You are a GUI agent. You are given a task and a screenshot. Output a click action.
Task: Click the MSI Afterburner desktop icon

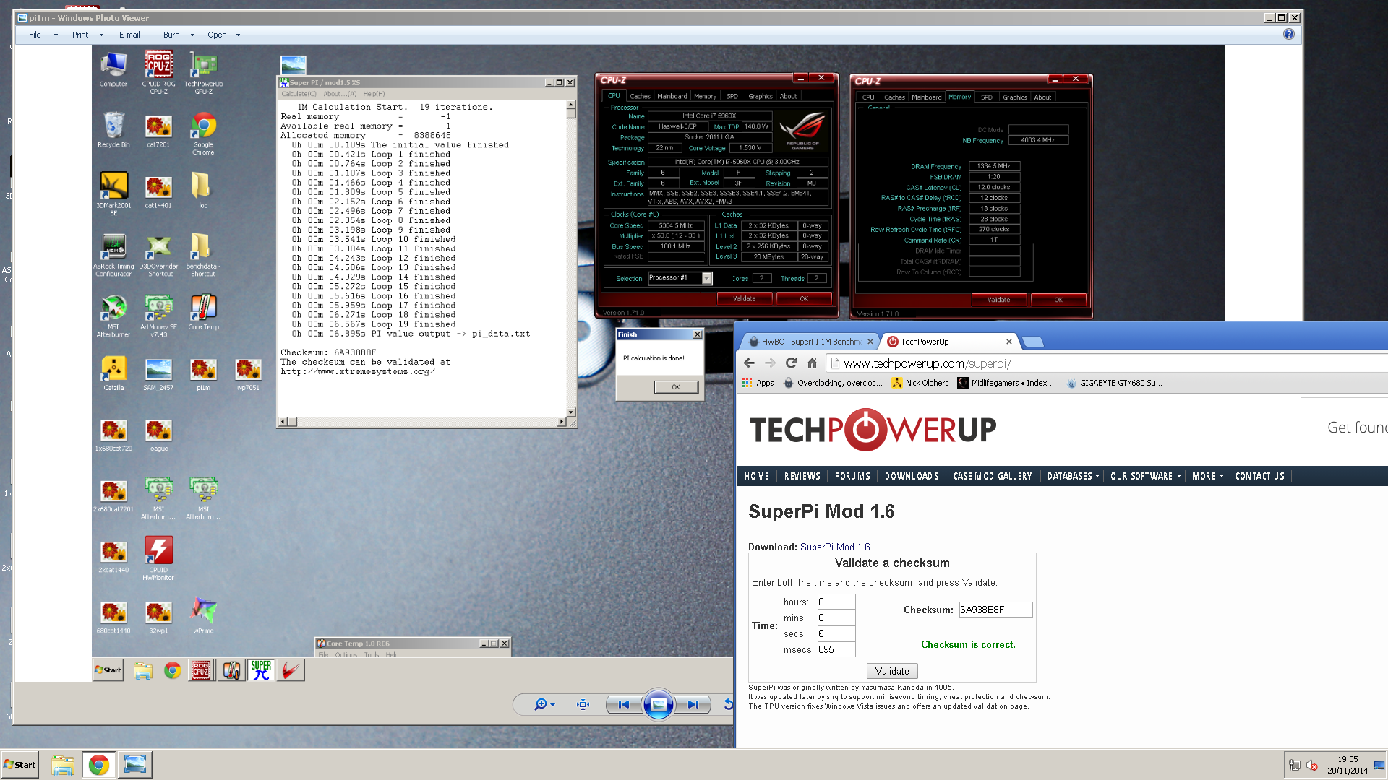tap(113, 316)
